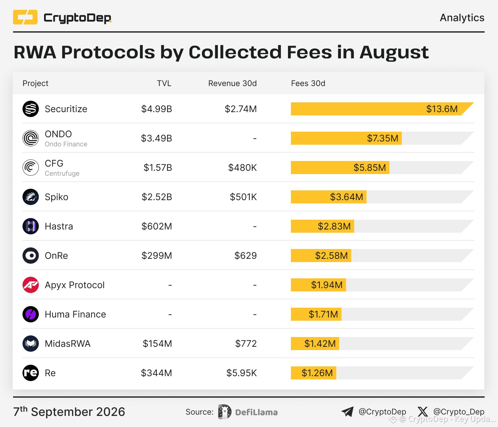Click the Huma Finance purple logo
Screen dimensions: 498x427
(31, 314)
